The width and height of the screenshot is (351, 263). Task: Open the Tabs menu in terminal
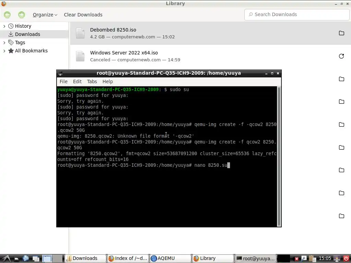click(x=92, y=82)
